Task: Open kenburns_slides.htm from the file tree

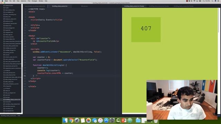Action: coord(11,19)
